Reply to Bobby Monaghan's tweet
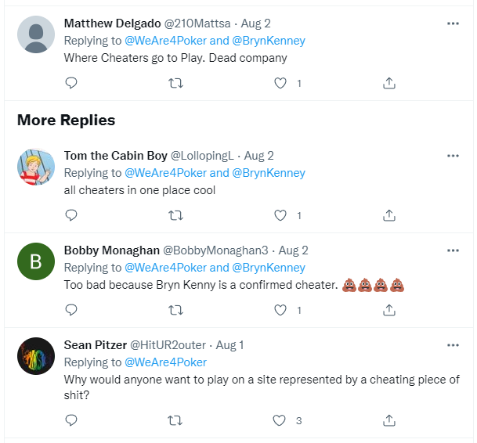Image resolution: width=477 pixels, height=443 pixels. pyautogui.click(x=71, y=310)
